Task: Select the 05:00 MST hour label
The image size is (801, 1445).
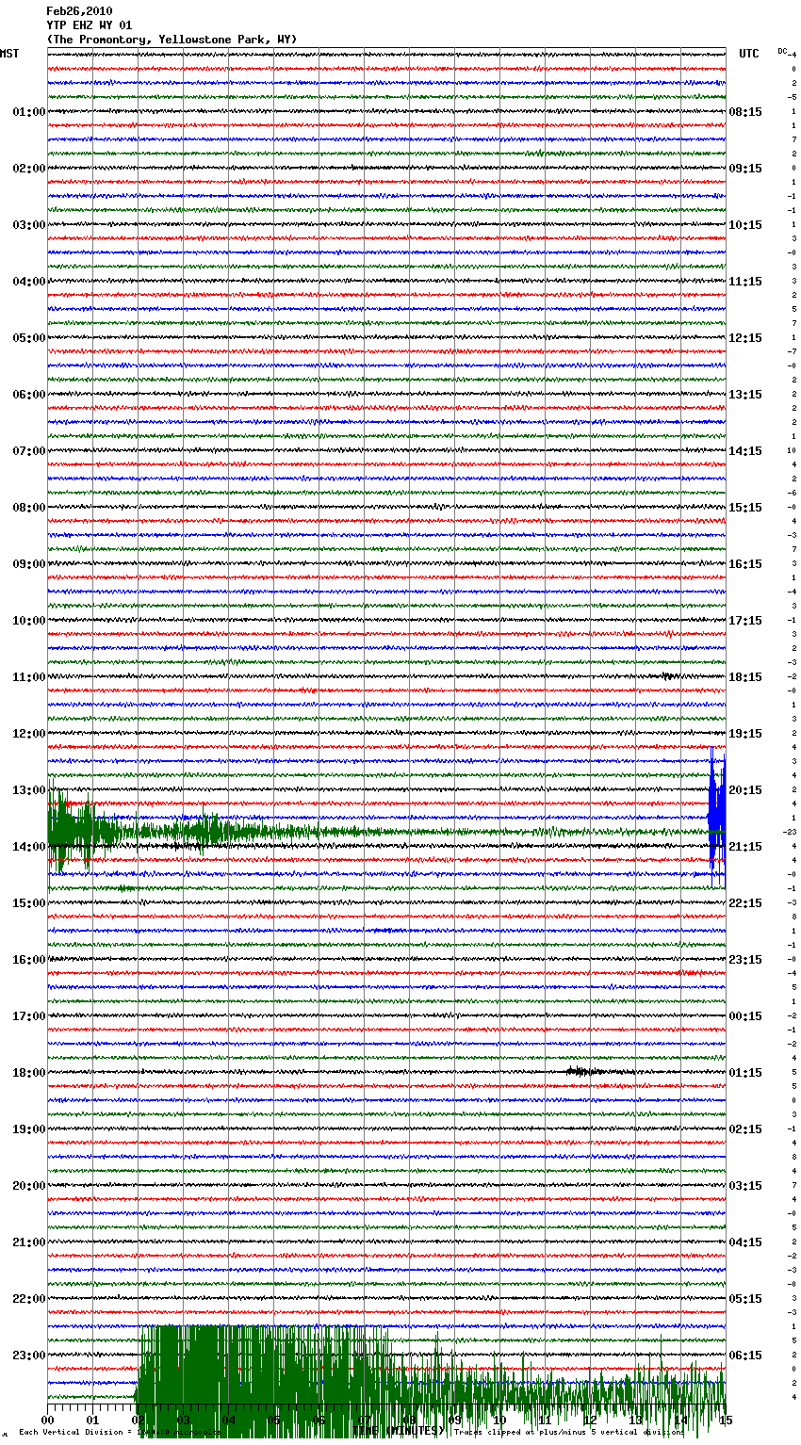Action: click(x=29, y=338)
